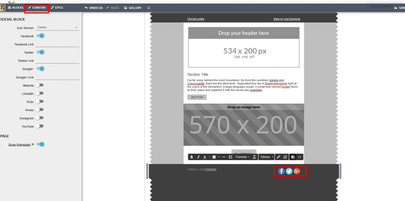Click the Facebook Link input field
The image size is (405, 201).
57,44
